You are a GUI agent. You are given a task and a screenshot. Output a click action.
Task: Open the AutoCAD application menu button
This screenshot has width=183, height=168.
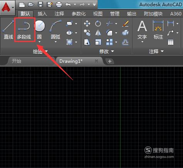(8, 8)
